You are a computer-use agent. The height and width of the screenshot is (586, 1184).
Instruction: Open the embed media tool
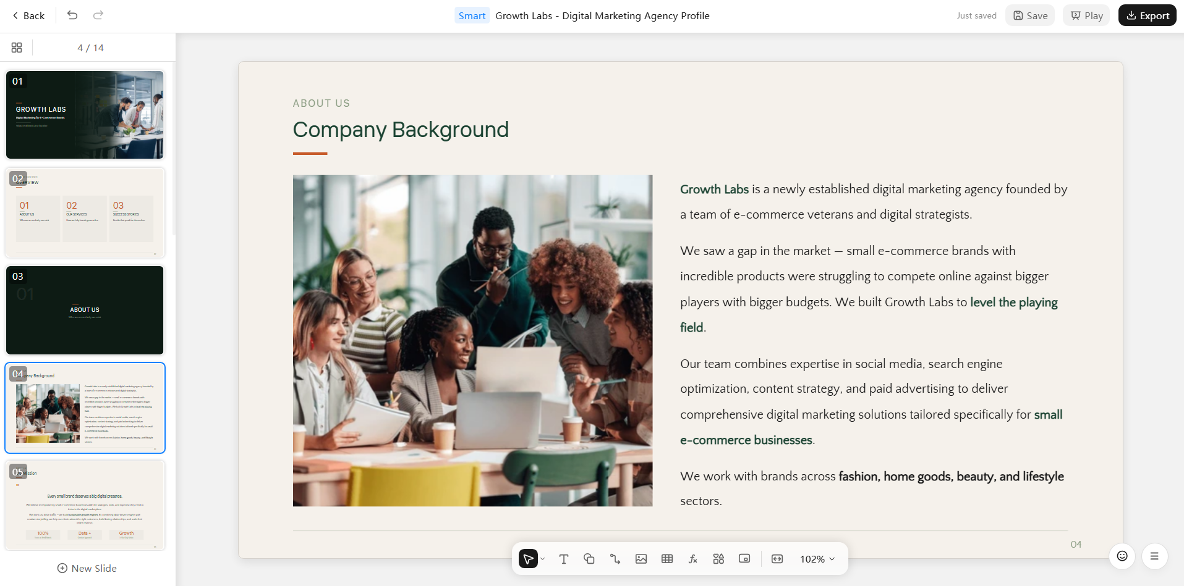point(744,559)
